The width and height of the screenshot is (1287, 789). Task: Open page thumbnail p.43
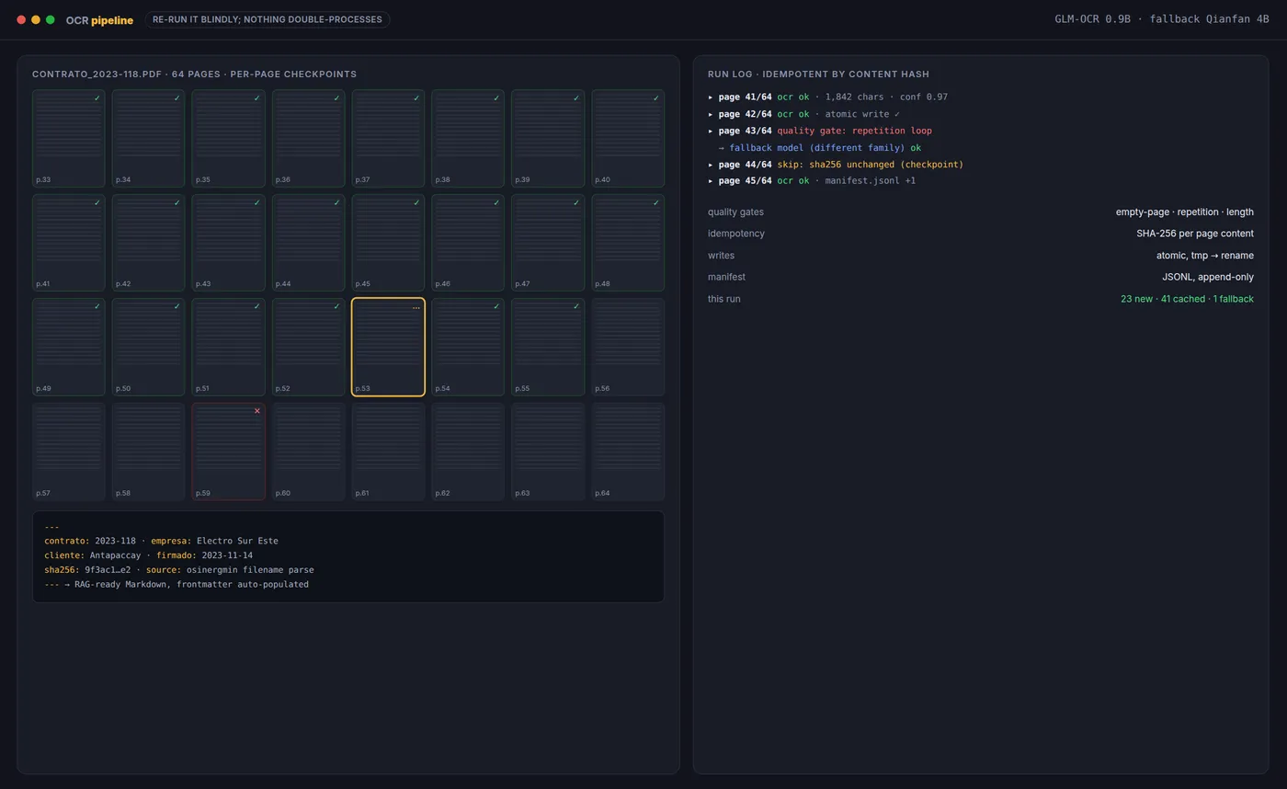tap(228, 243)
